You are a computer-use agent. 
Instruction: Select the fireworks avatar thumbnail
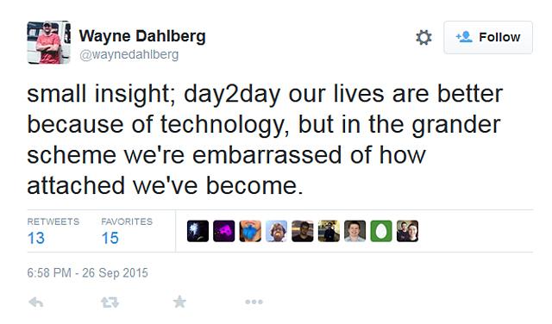click(198, 231)
